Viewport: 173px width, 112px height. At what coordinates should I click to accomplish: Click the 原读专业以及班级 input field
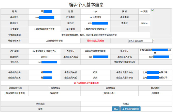[x=140, y=41]
